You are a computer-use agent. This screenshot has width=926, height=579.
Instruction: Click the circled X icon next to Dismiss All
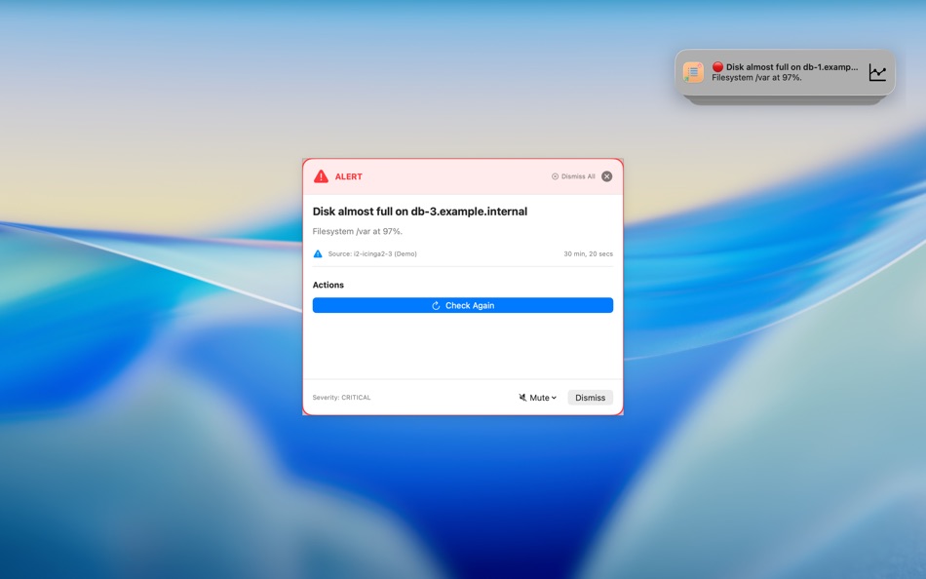606,175
